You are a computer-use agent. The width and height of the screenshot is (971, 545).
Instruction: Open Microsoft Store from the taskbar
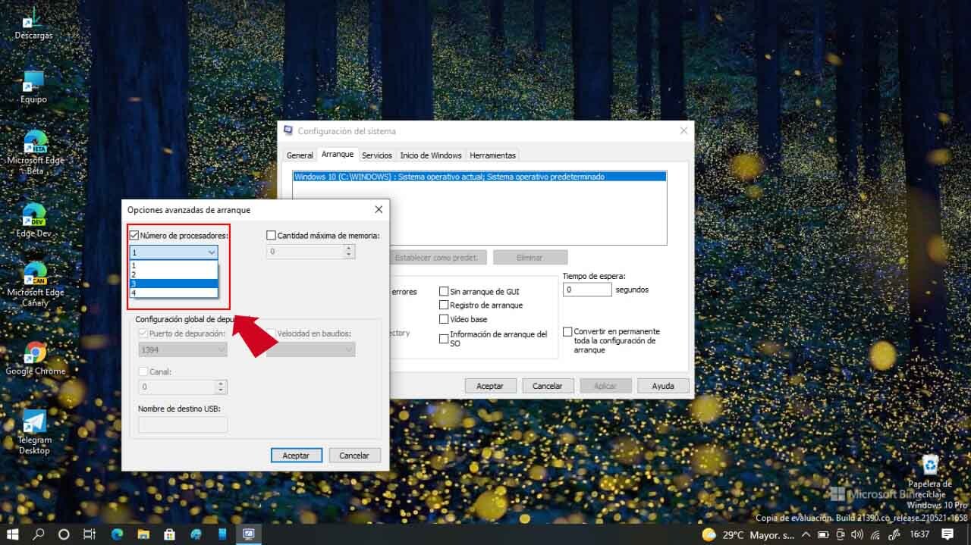[x=170, y=534]
